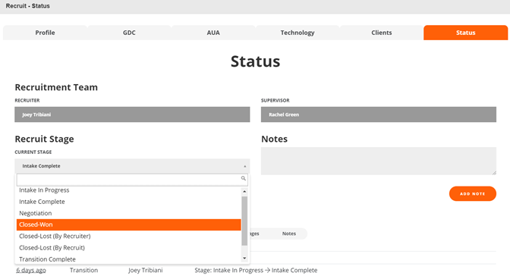
Task: Open the Technology tab
Action: click(x=297, y=33)
